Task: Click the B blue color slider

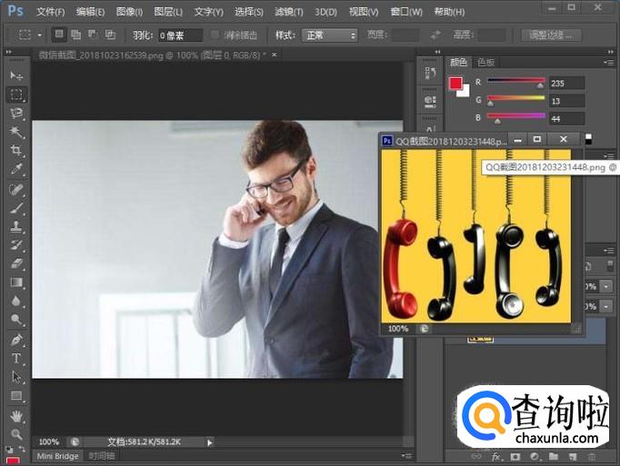Action: (x=516, y=117)
